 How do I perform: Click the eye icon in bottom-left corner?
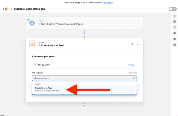(x=3, y=115)
